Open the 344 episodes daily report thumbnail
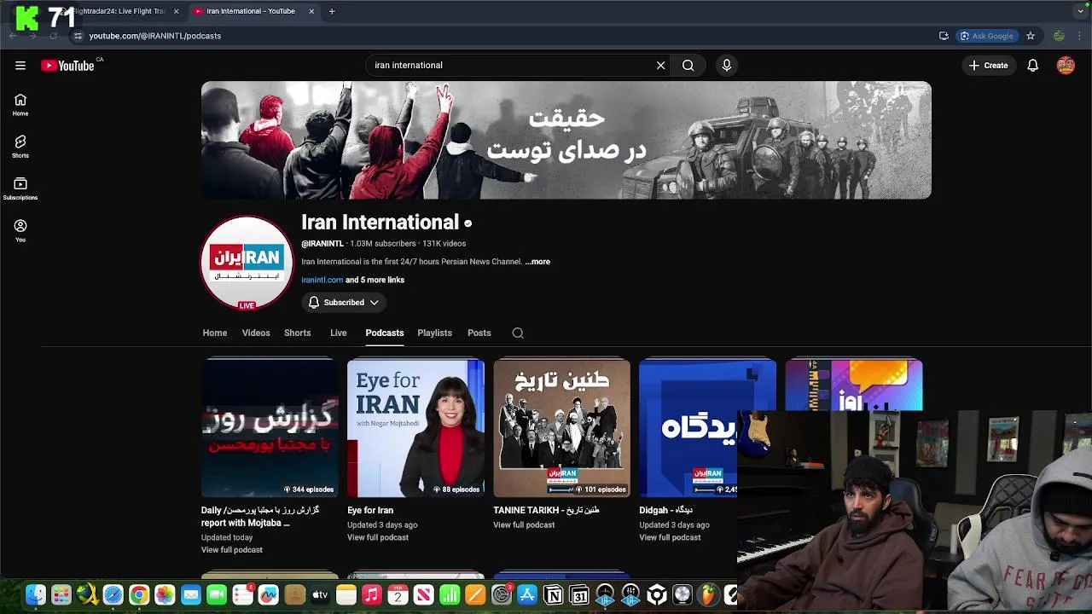 270,428
